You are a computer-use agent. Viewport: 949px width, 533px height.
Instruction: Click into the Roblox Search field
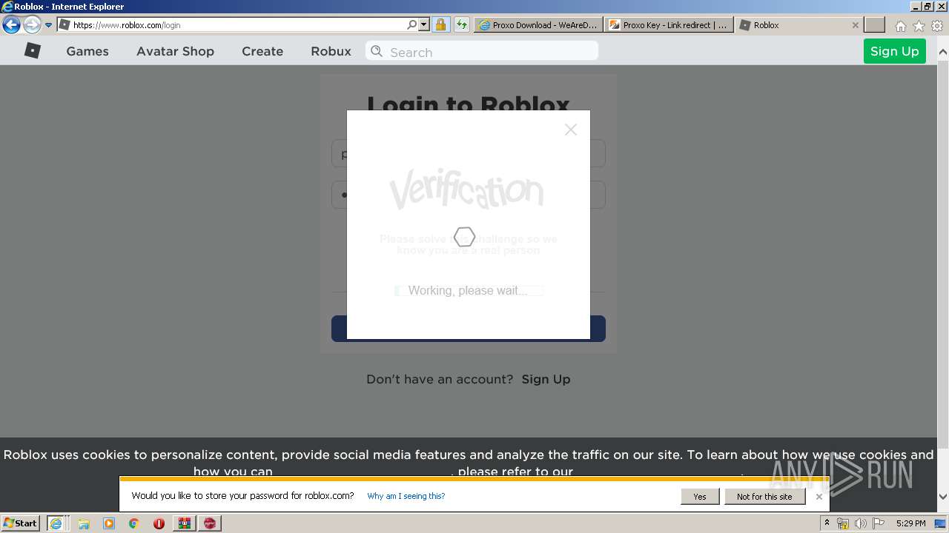[x=482, y=51]
